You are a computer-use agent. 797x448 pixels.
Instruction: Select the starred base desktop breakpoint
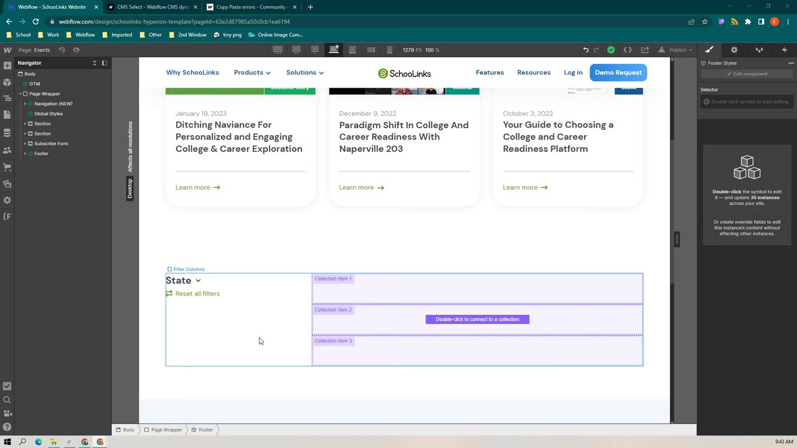334,50
